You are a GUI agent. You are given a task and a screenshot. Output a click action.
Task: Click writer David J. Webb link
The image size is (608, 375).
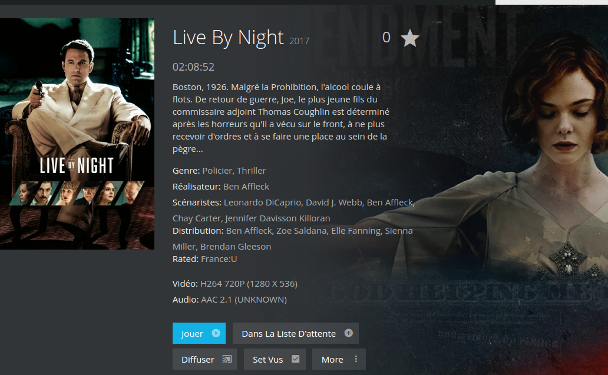[x=335, y=203]
